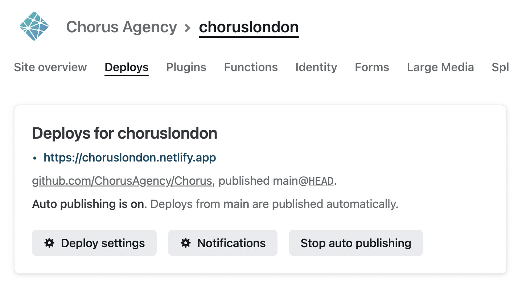The height and width of the screenshot is (286, 510).
Task: Select the Deploys tab
Action: point(127,67)
